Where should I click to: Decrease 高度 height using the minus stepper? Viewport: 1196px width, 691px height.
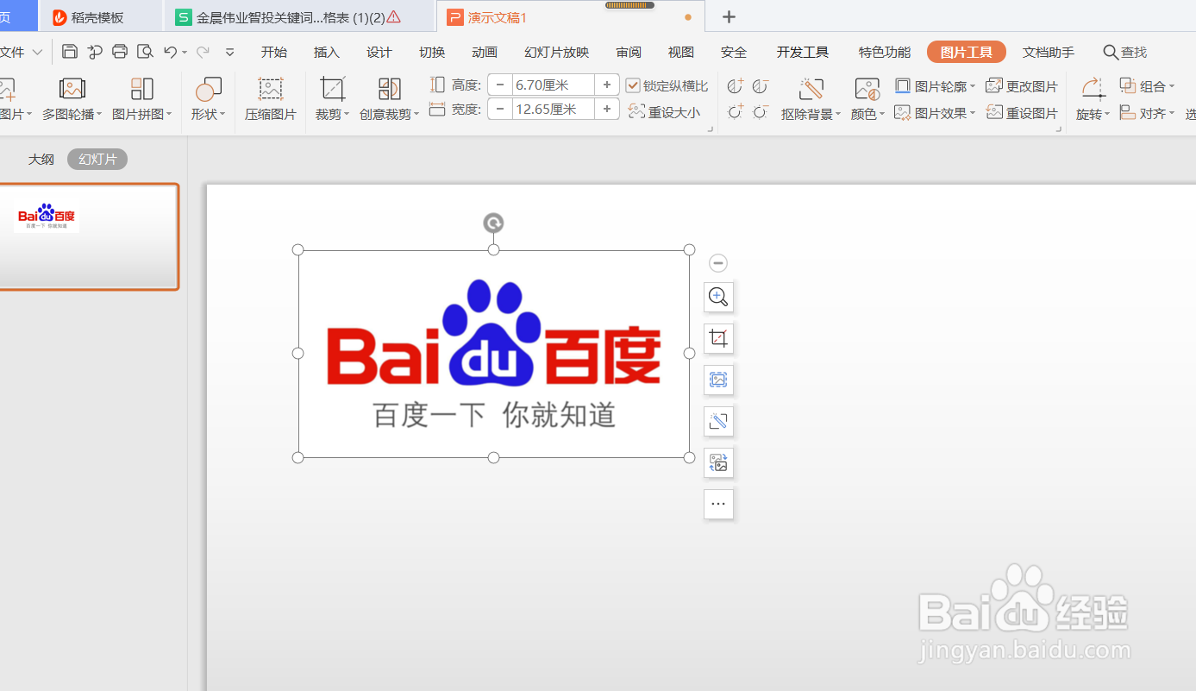(500, 85)
